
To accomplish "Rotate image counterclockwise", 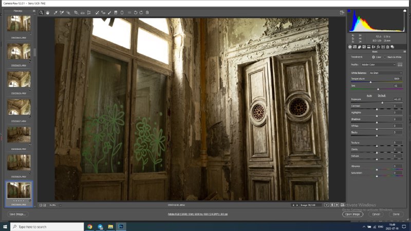I will pyautogui.click(x=136, y=12).
